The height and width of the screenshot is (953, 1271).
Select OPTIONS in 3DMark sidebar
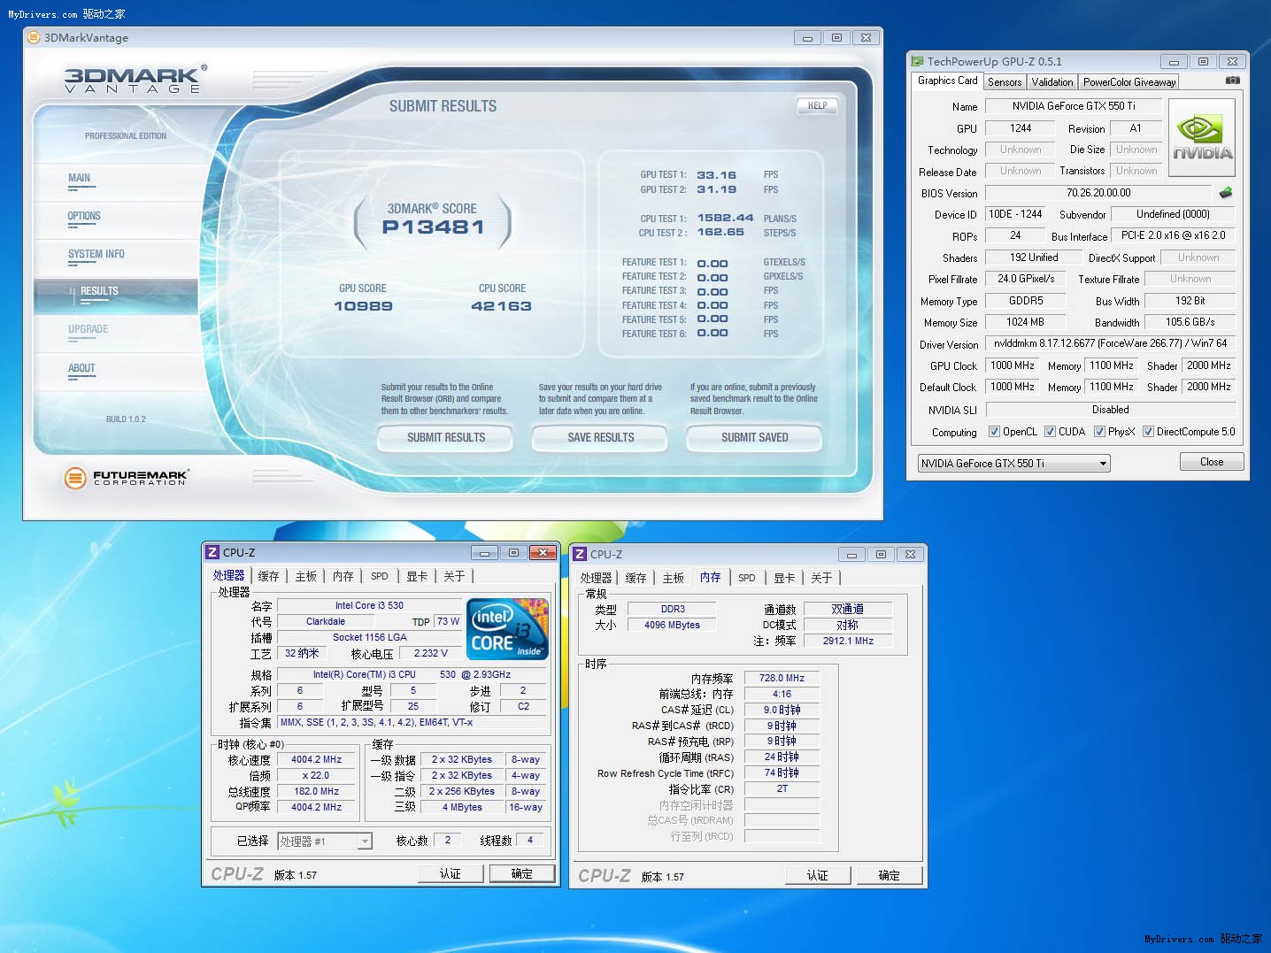pos(84,217)
